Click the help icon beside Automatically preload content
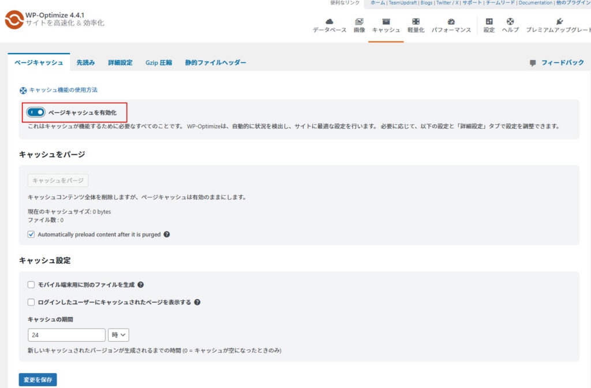 167,234
